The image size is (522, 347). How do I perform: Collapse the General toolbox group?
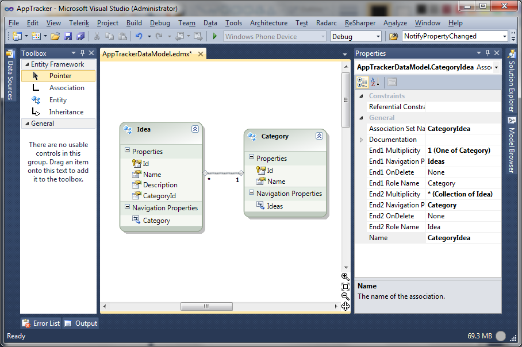point(27,124)
